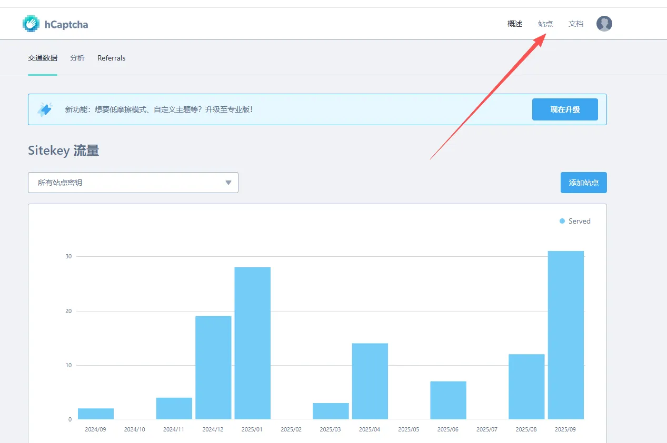Click the hCaptcha brand name text

[66, 24]
